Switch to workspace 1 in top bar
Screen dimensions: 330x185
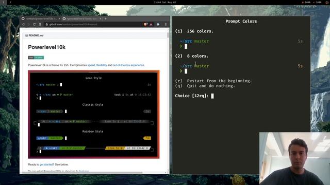[x=4, y=2]
